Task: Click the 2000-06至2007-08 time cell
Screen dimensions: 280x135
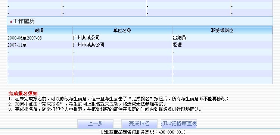Action: click(x=25, y=38)
